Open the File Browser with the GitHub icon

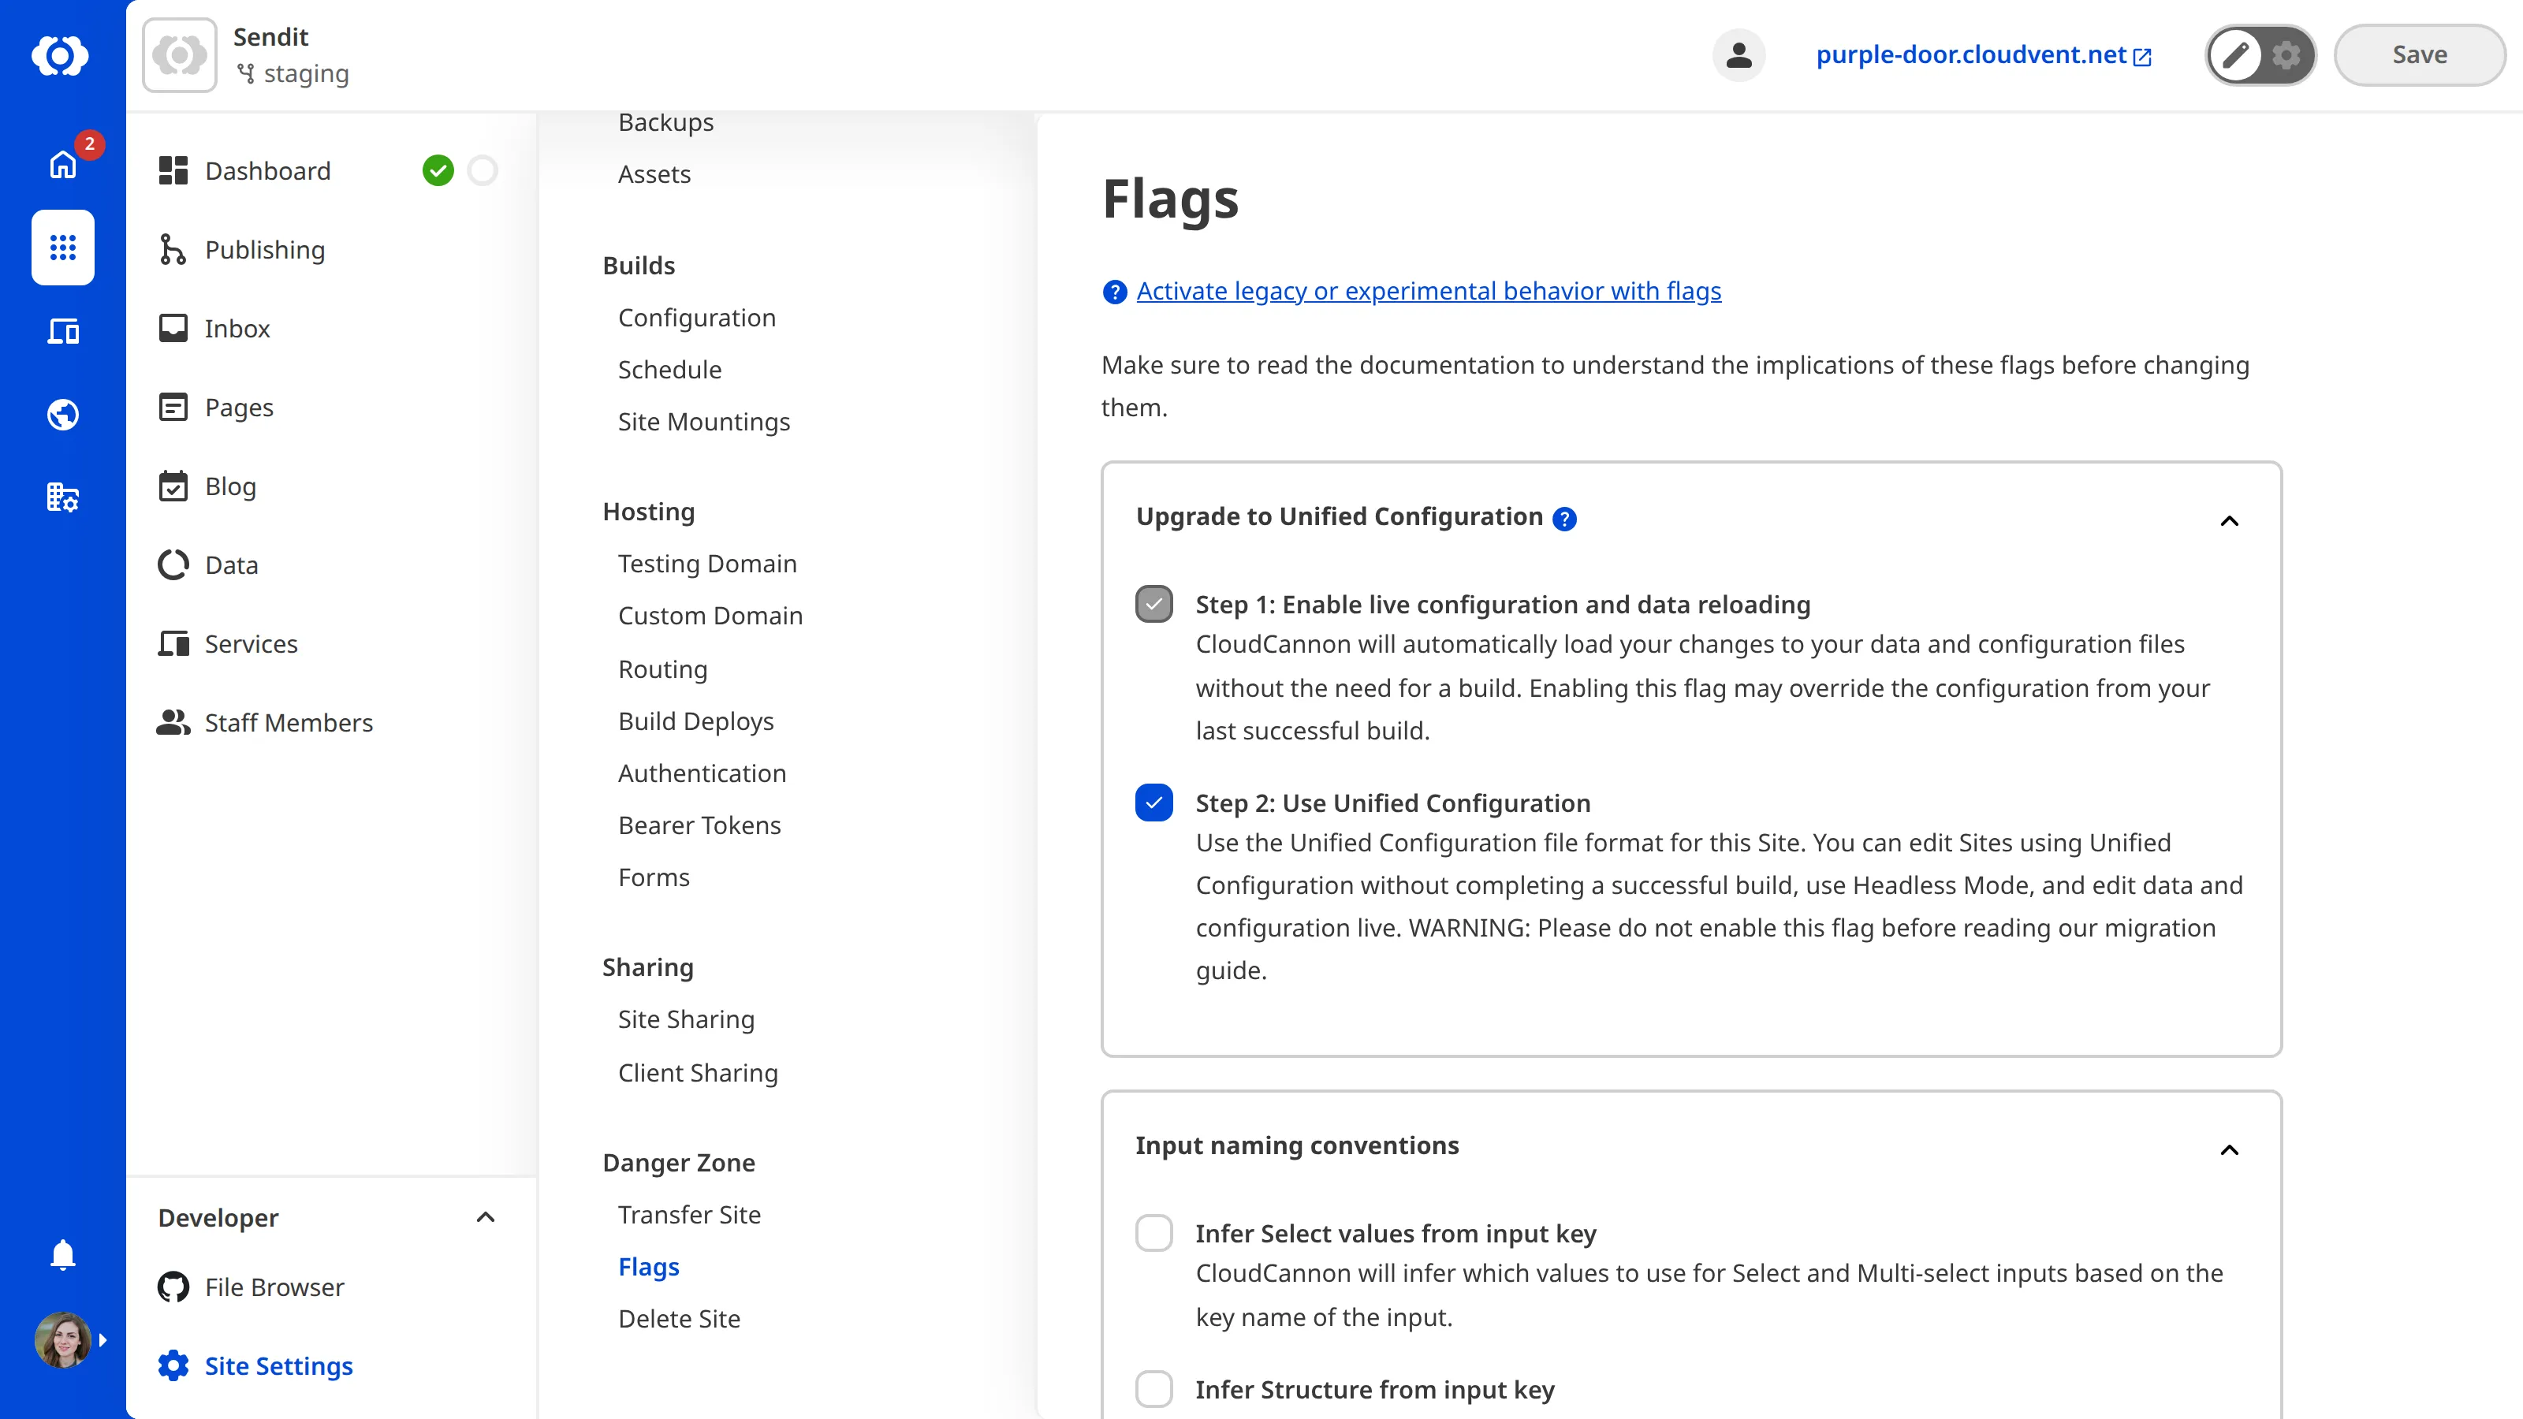coord(173,1286)
